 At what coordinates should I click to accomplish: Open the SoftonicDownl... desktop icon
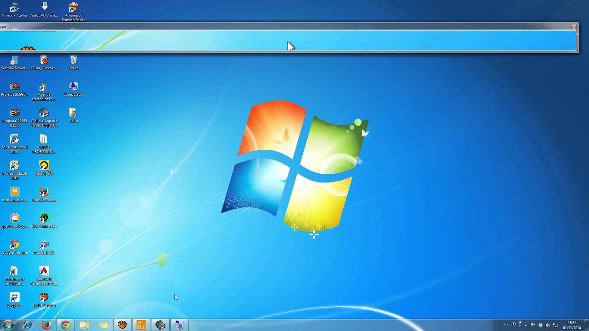tap(14, 63)
